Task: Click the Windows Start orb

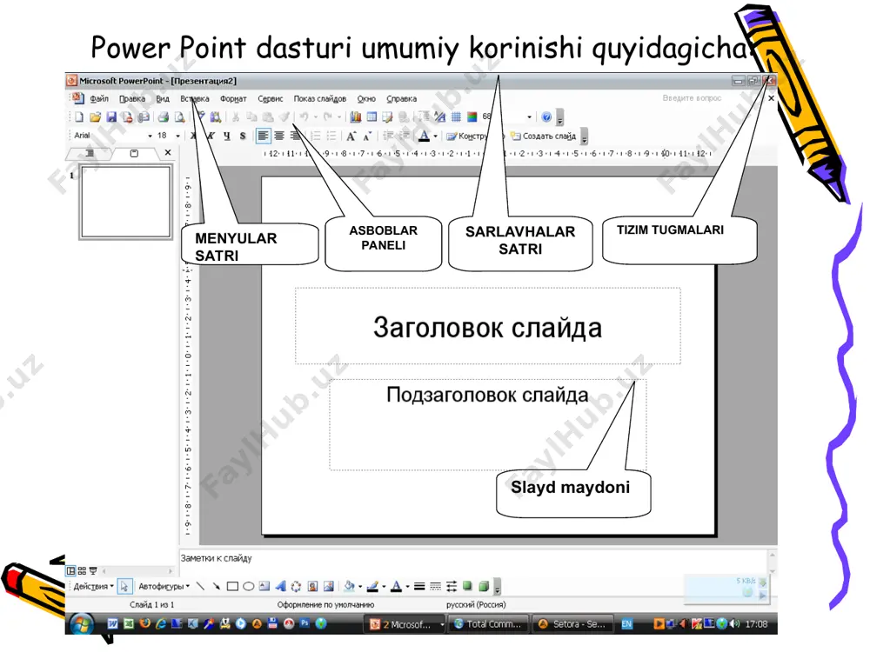Action: (x=82, y=623)
